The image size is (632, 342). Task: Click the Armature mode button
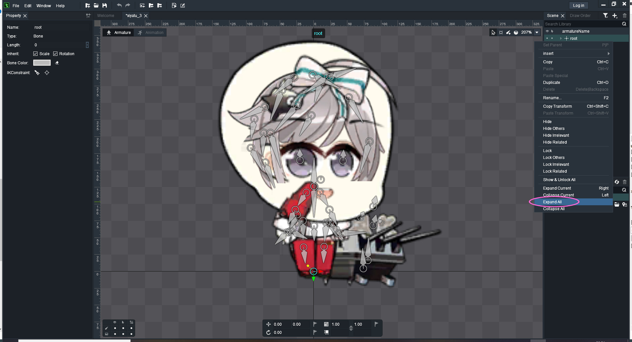119,33
